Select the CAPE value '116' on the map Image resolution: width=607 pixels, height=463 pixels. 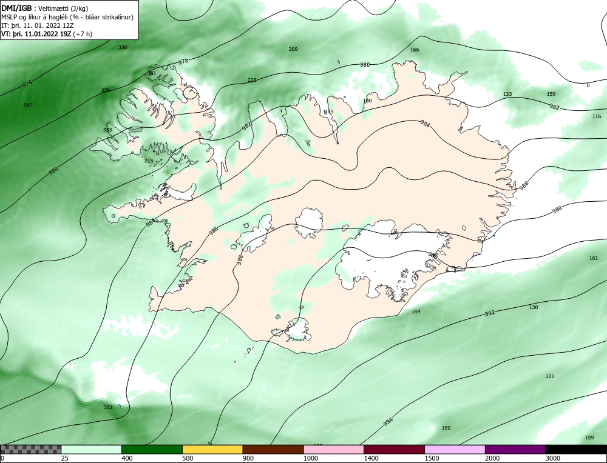click(x=597, y=117)
